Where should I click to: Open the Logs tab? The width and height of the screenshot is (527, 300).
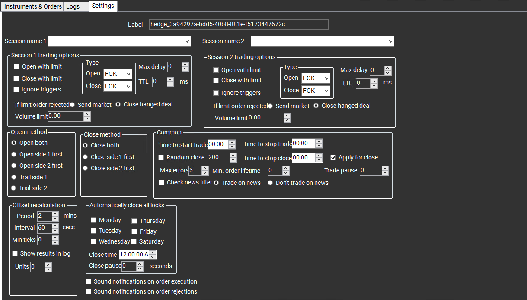coord(73,6)
